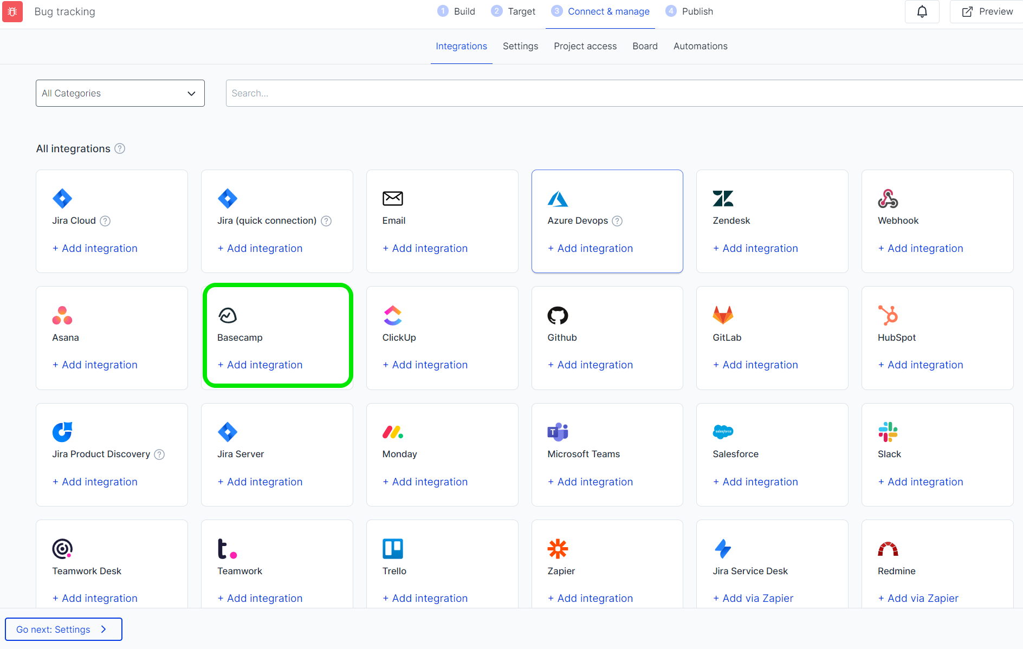Add integration for Salesforce
Screen dimensions: 1023x649
coord(755,482)
